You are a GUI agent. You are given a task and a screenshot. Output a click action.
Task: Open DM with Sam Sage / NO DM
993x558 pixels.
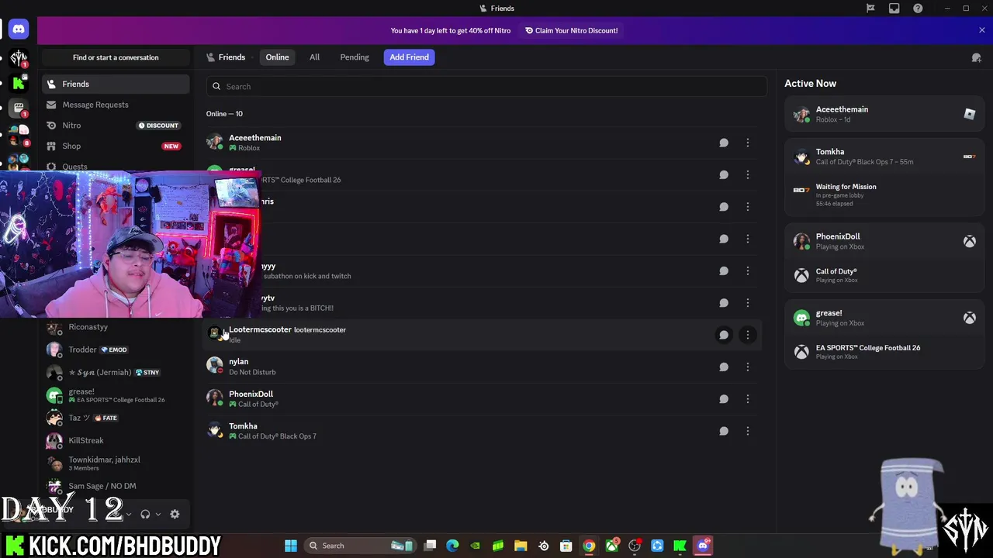point(116,486)
